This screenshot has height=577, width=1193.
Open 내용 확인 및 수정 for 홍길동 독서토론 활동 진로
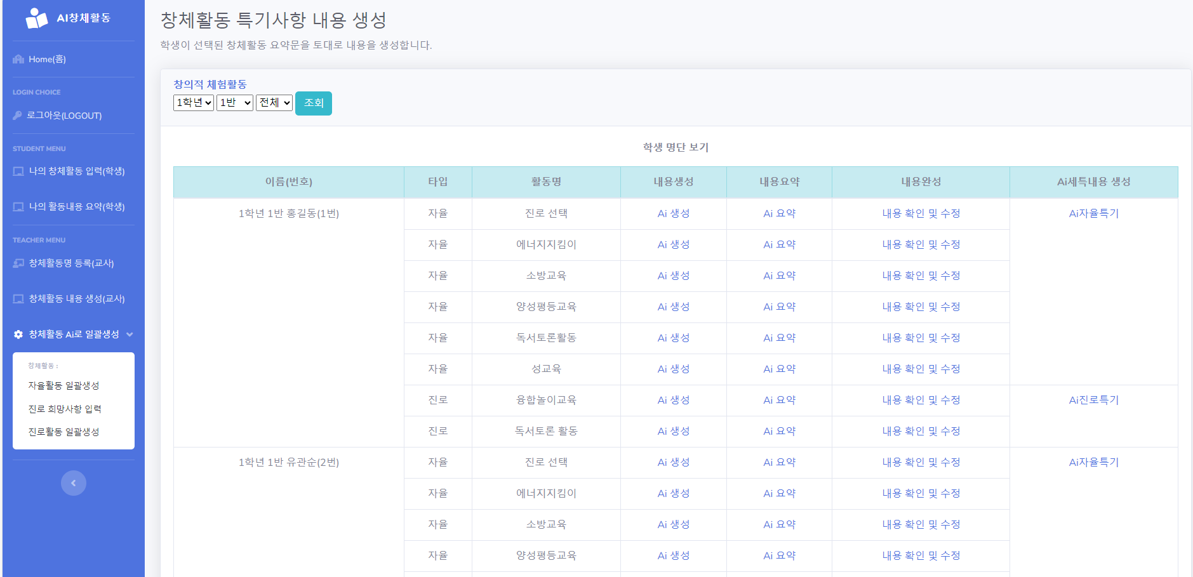(x=921, y=432)
